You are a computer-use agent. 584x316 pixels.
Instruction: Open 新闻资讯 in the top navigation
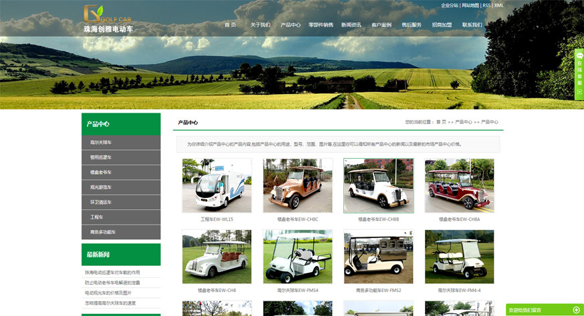[351, 25]
